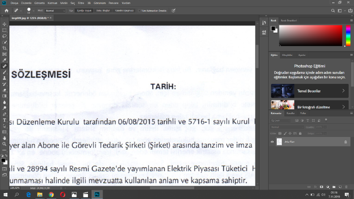Select the Quick Selection tool
The height and width of the screenshot is (199, 354).
tap(4, 42)
